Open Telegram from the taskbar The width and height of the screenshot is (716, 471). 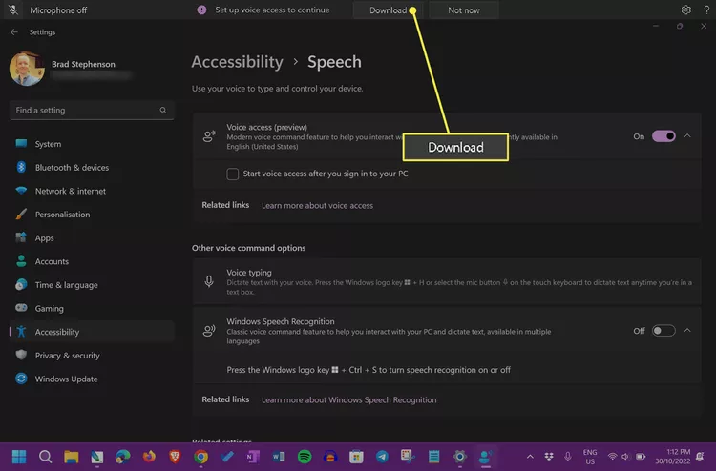point(382,456)
